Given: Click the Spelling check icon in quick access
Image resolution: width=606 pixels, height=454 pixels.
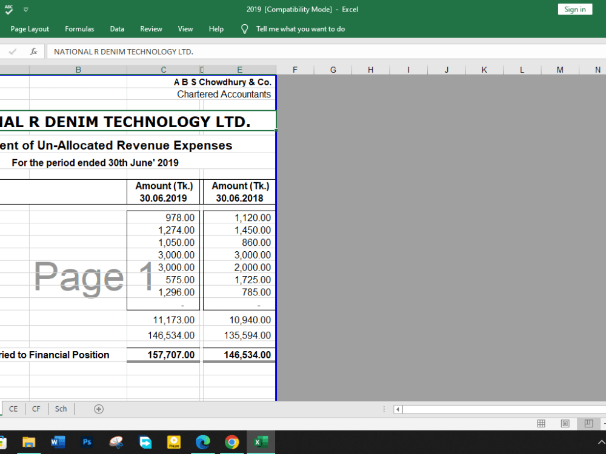Looking at the screenshot, I should [x=8, y=10].
